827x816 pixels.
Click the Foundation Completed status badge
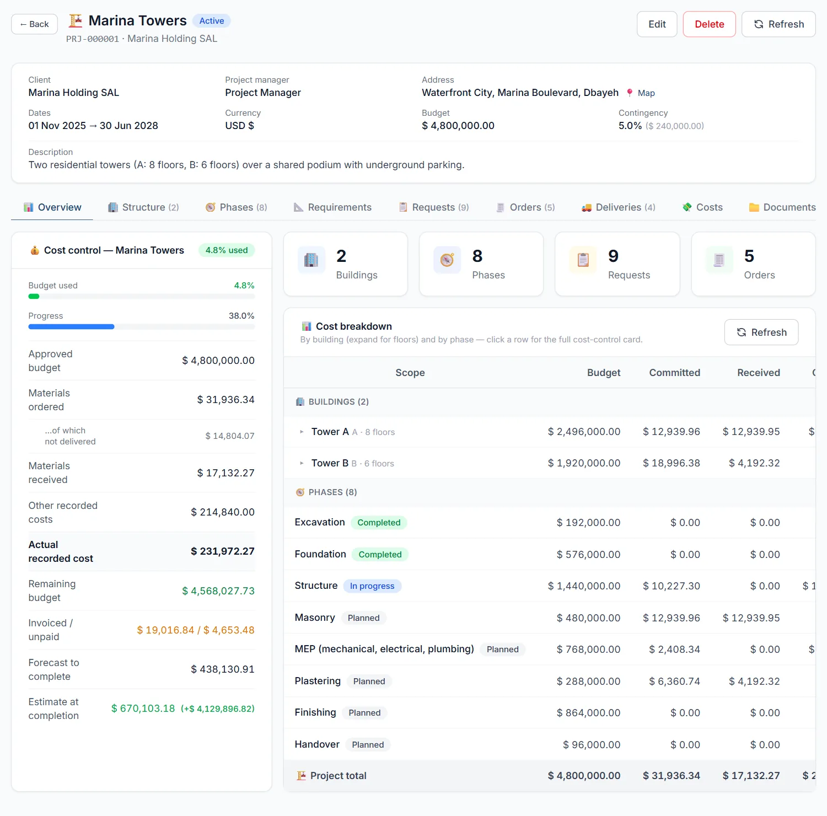tap(380, 555)
